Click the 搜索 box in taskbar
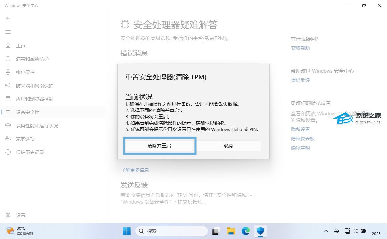The height and width of the screenshot is (239, 387). point(172,231)
